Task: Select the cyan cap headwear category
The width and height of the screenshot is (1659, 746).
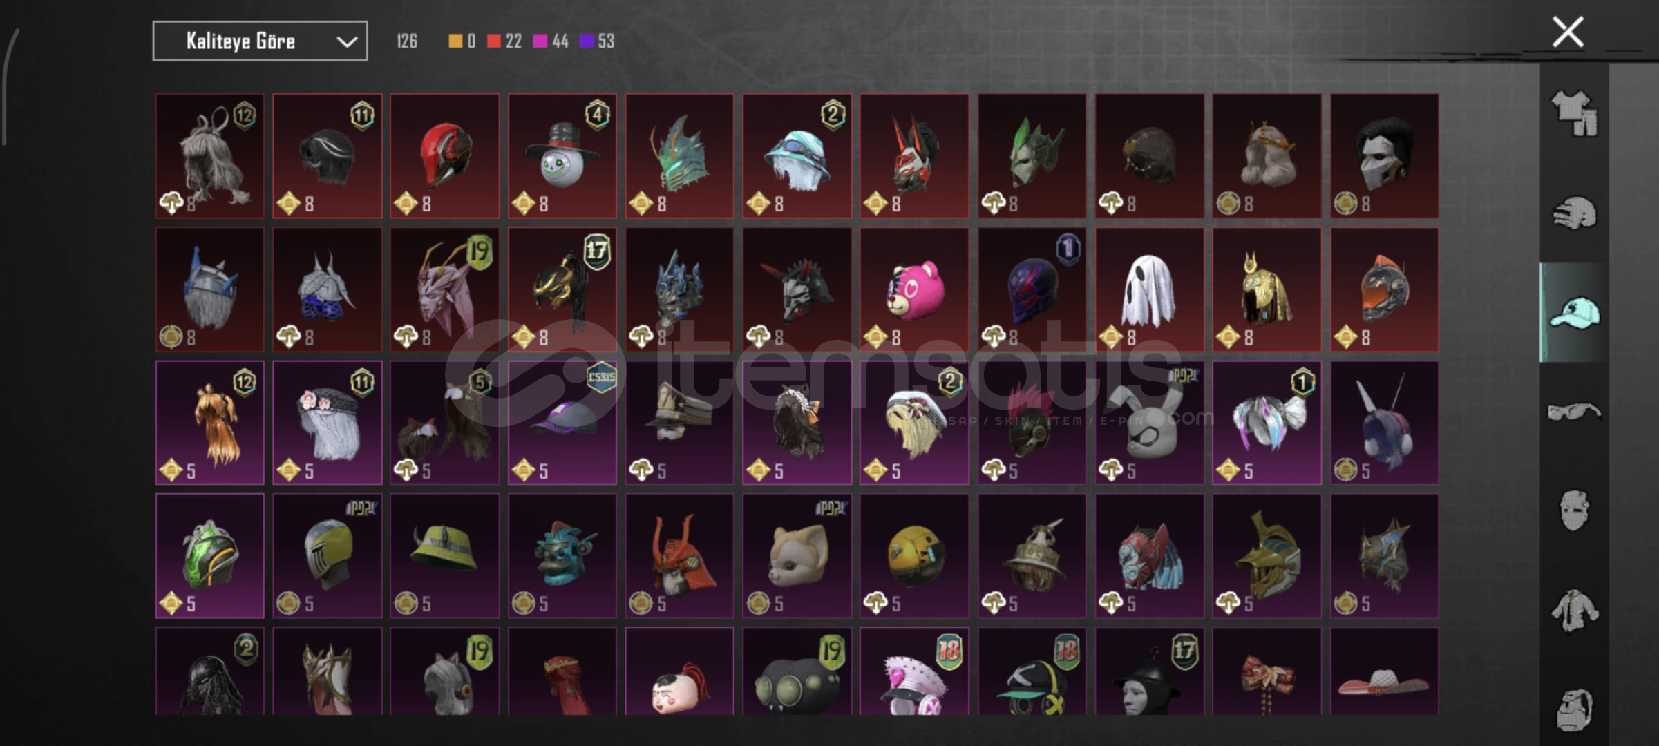Action: pyautogui.click(x=1575, y=313)
